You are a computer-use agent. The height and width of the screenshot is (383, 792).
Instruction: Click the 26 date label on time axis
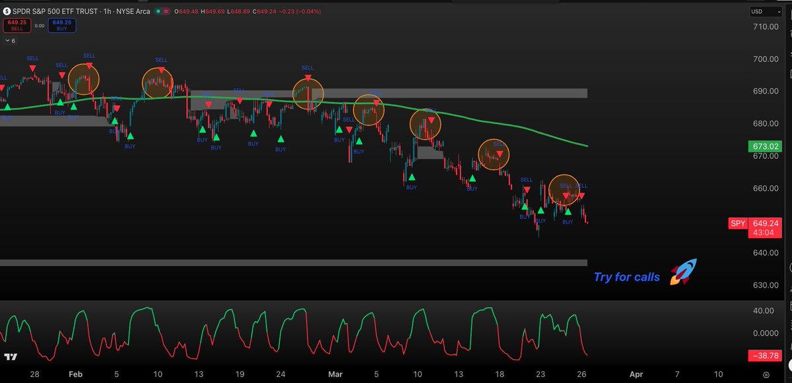coord(581,374)
